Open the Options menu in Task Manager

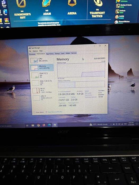(35, 51)
